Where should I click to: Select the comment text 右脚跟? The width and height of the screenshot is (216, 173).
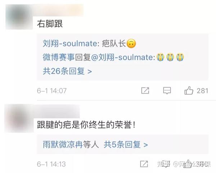(x=50, y=24)
